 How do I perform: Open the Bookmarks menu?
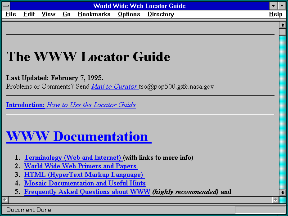click(94, 14)
